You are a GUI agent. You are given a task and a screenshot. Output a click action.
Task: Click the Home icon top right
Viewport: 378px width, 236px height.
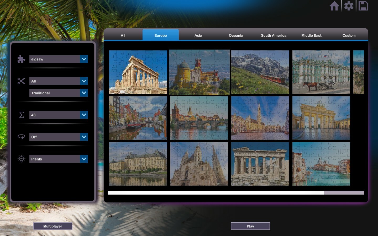click(334, 6)
